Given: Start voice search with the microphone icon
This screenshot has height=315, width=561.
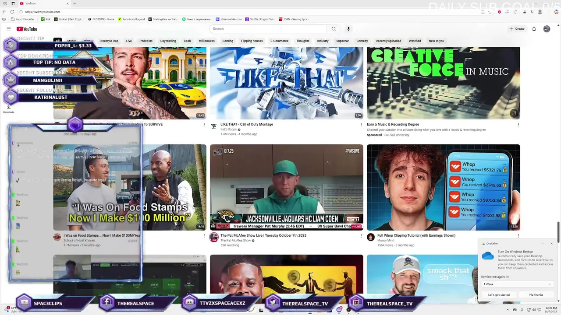Looking at the screenshot, I should 348,29.
